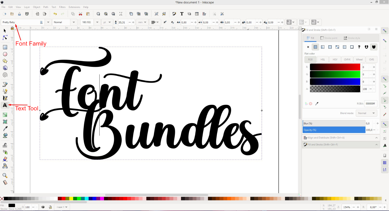The width and height of the screenshot is (389, 211).
Task: Select the Selector arrow tool
Action: (x=5, y=31)
